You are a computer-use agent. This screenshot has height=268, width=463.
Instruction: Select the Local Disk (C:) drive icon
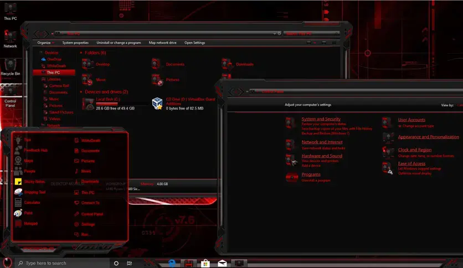coord(88,104)
